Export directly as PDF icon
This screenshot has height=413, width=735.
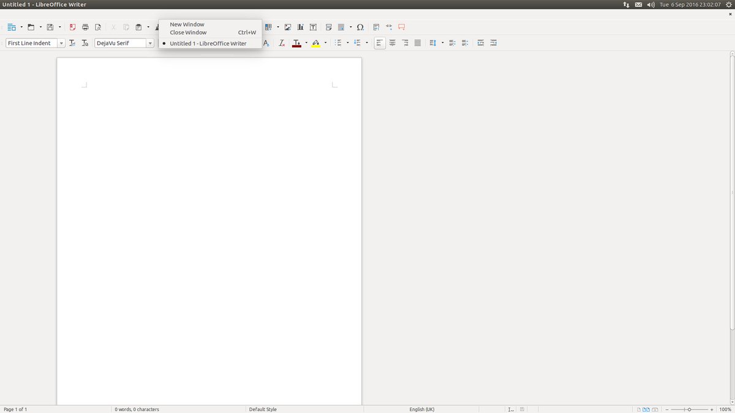pyautogui.click(x=72, y=27)
